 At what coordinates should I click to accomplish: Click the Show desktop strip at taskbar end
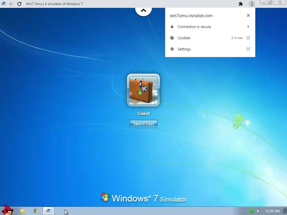(285, 211)
